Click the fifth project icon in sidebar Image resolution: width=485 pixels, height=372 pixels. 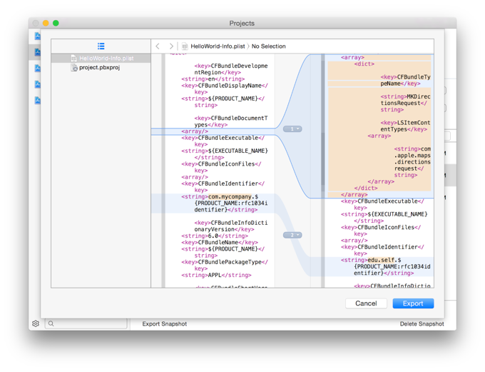tap(37, 101)
